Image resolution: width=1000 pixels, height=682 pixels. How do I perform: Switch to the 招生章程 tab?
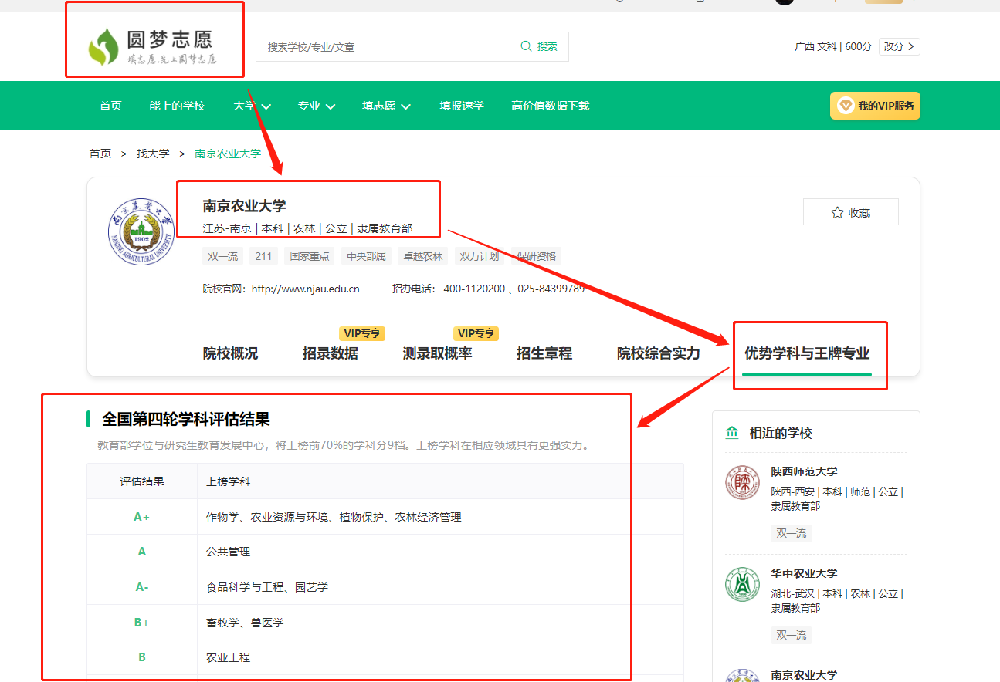click(544, 353)
